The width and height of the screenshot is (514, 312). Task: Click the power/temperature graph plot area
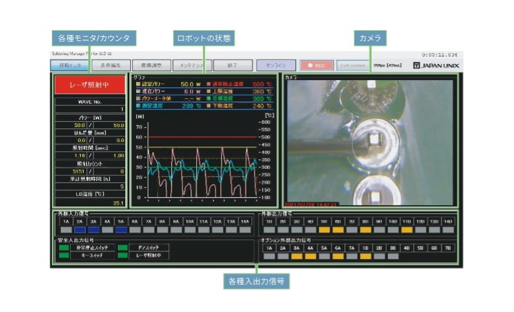click(x=202, y=160)
